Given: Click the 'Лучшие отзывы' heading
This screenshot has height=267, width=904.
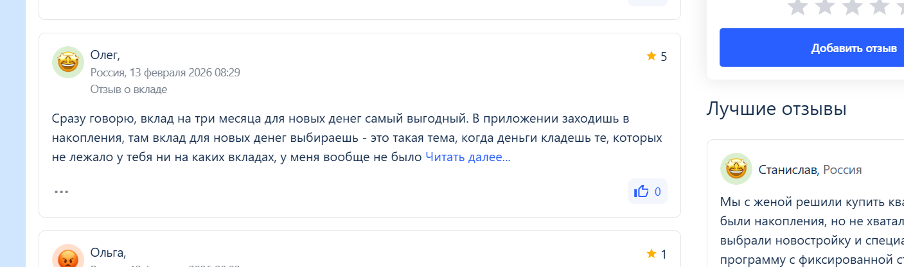Looking at the screenshot, I should coord(776,108).
